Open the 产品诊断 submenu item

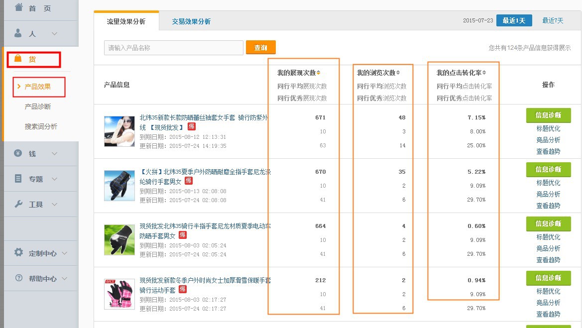[38, 107]
